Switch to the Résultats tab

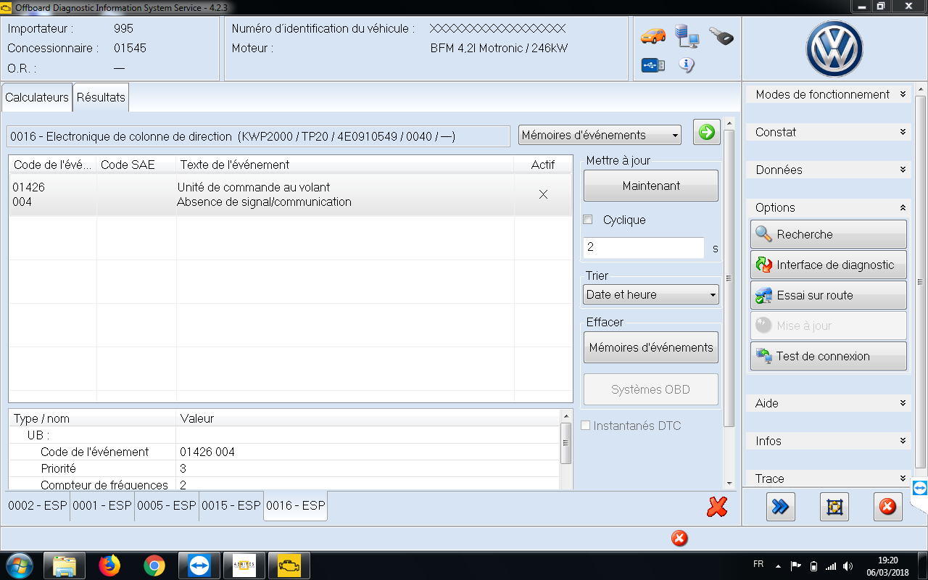[101, 97]
